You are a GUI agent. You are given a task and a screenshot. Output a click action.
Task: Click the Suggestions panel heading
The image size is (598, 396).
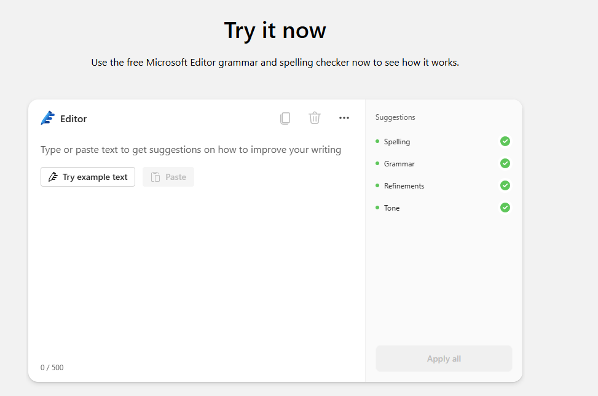coord(395,117)
